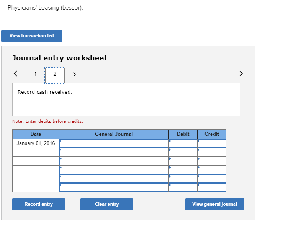Click Debit field in January 01, 2016 row

[x=183, y=143]
